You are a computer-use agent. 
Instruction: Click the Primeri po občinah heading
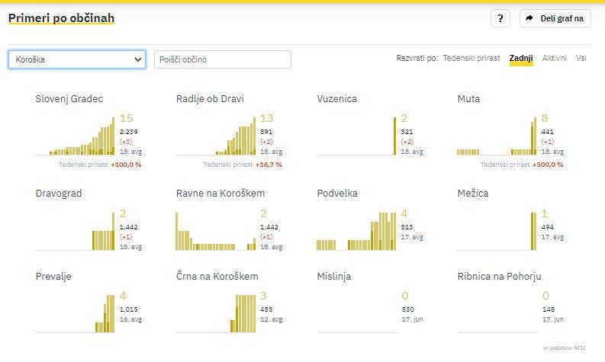click(x=61, y=17)
